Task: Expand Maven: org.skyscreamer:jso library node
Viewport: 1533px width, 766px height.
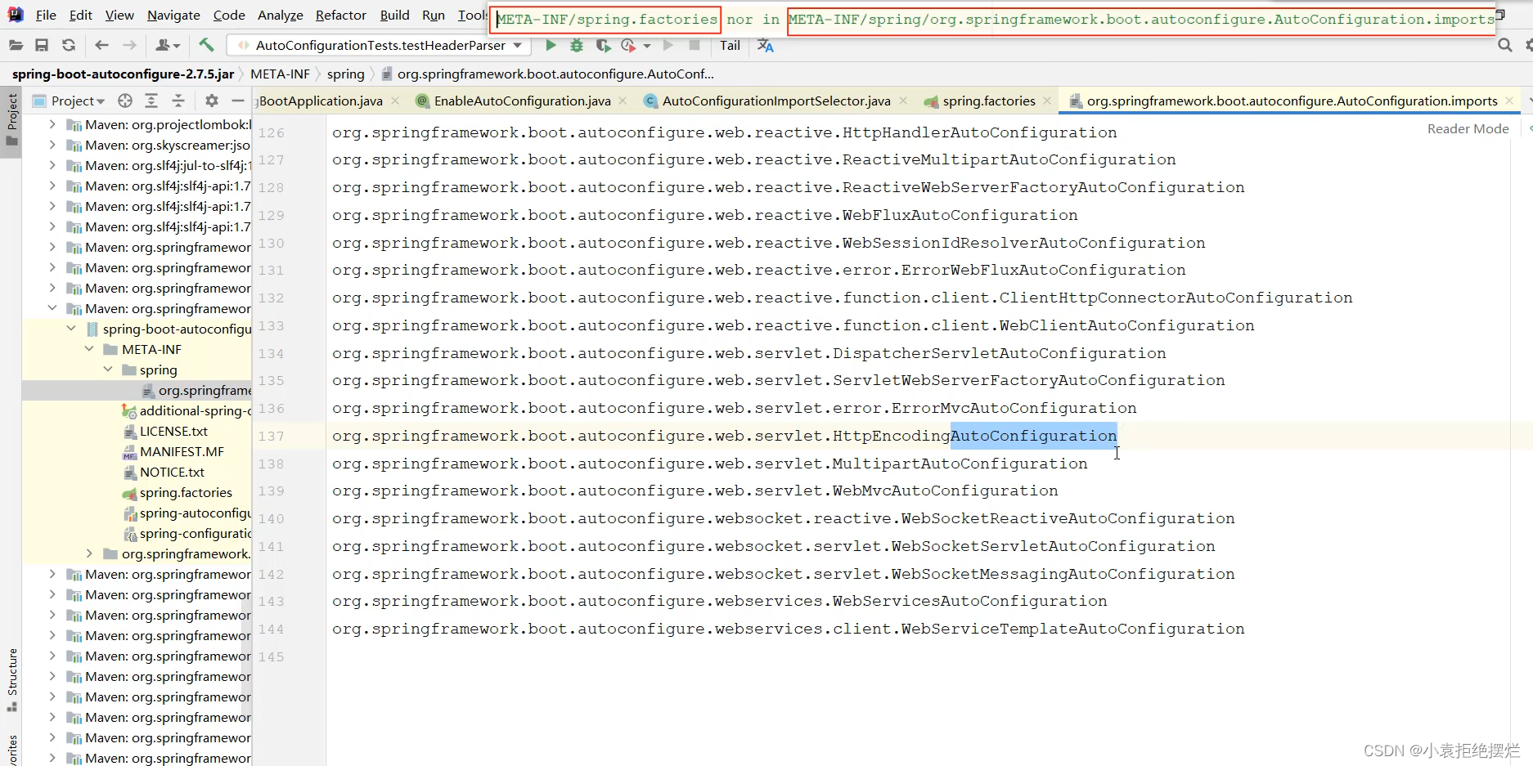Action: tap(52, 145)
